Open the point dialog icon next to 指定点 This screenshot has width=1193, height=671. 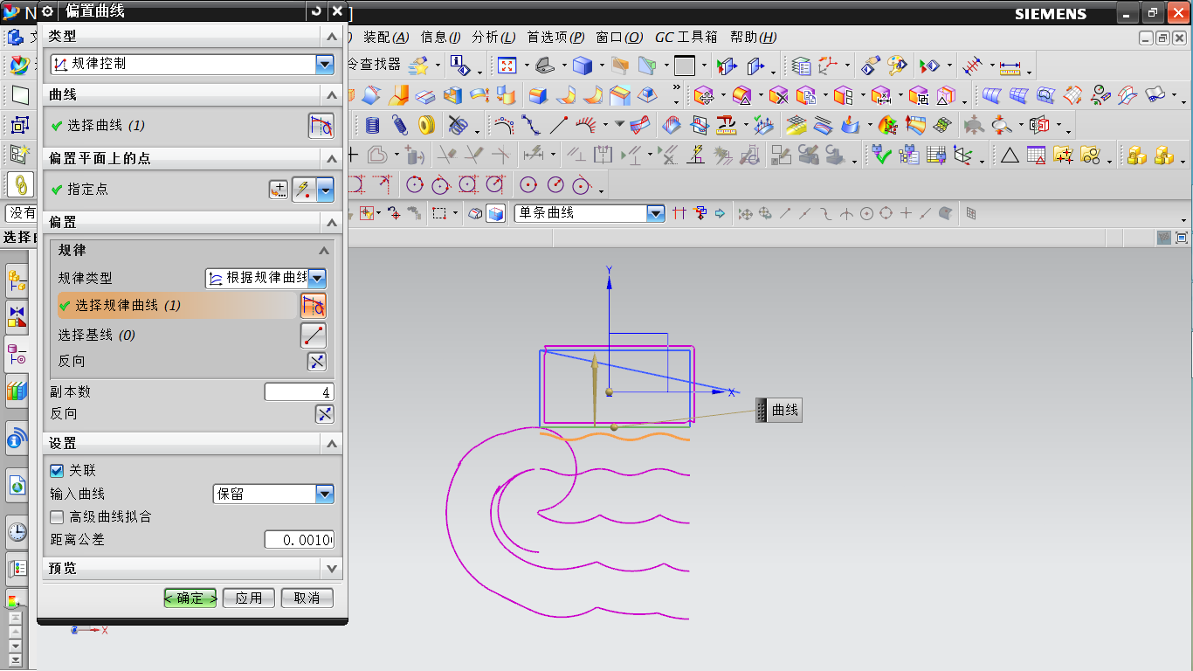click(278, 190)
